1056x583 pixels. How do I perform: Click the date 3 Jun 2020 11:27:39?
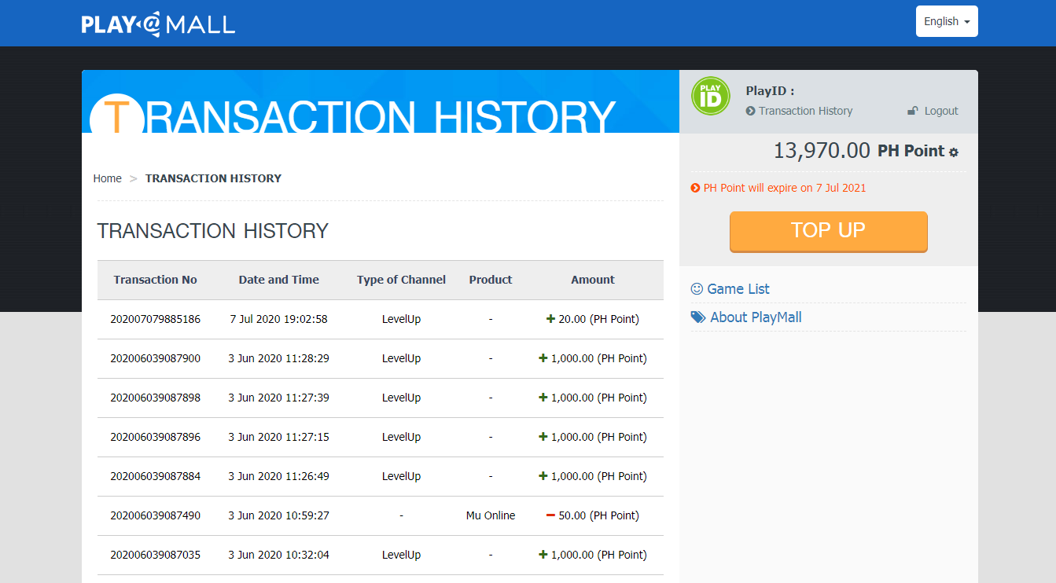(x=279, y=398)
